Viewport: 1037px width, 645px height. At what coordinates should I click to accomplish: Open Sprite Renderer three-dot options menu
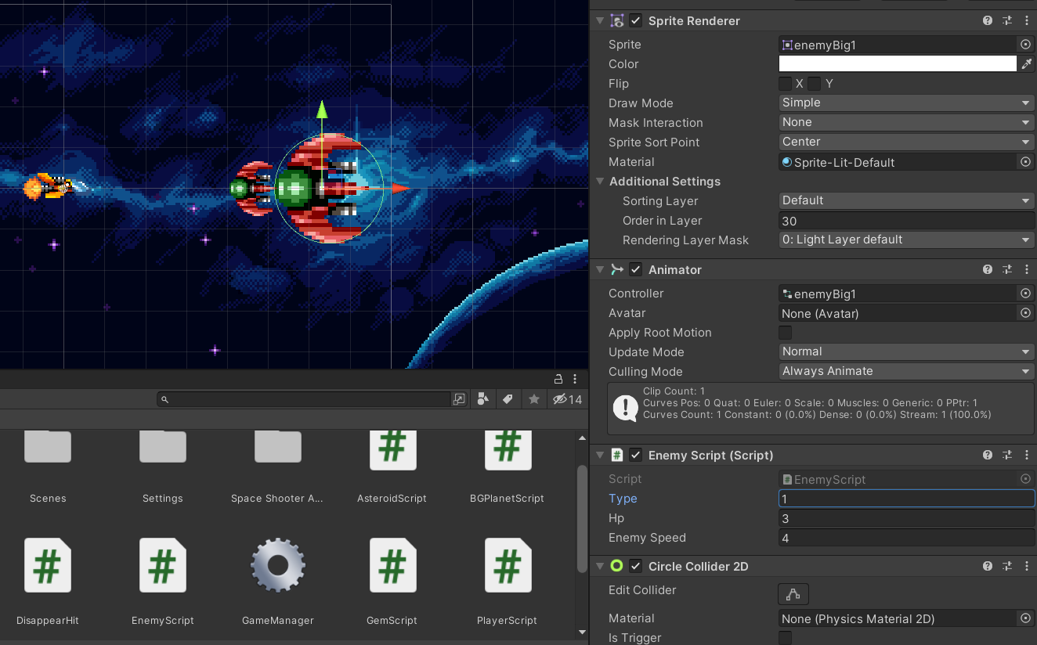click(x=1026, y=21)
